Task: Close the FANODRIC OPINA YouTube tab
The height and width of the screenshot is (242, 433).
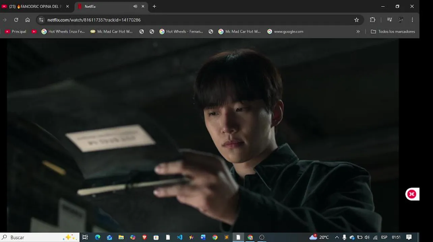Action: 67,6
